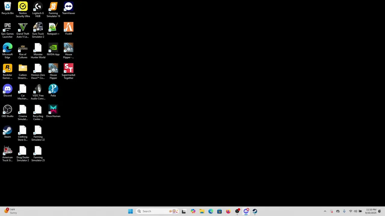Viewport: 385px width, 216px height.
Task: Open Microsoft Store from the taskbar
Action: [220, 211]
